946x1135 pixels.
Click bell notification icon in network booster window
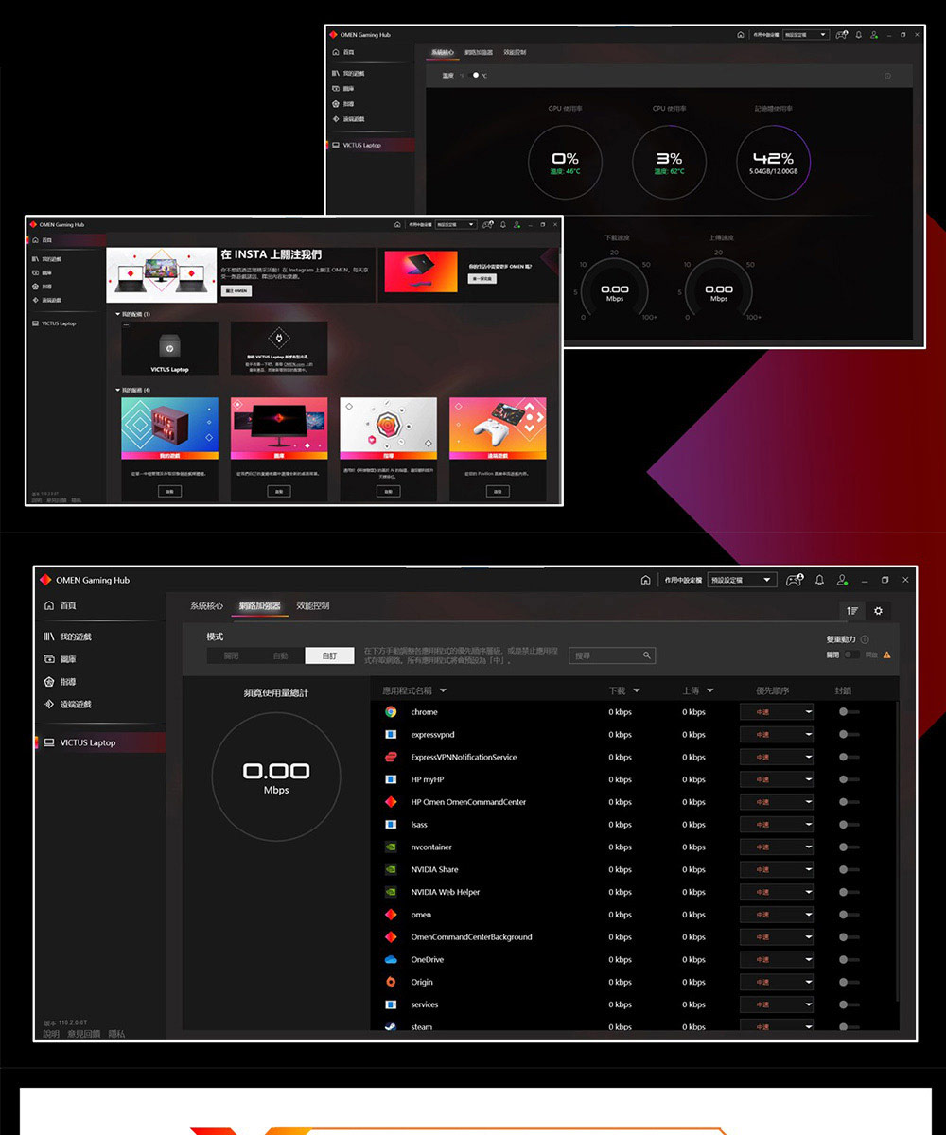click(x=819, y=580)
